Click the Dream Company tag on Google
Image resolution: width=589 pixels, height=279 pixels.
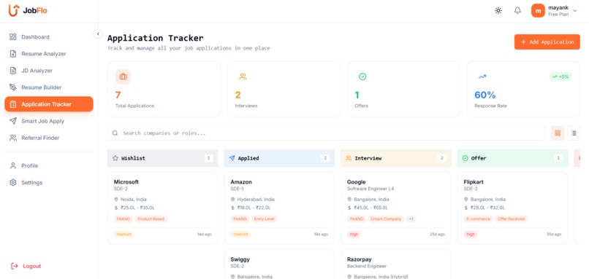pyautogui.click(x=386, y=219)
